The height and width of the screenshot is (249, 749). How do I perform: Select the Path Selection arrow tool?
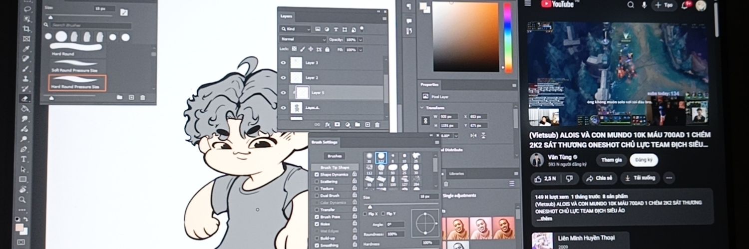tap(24, 169)
